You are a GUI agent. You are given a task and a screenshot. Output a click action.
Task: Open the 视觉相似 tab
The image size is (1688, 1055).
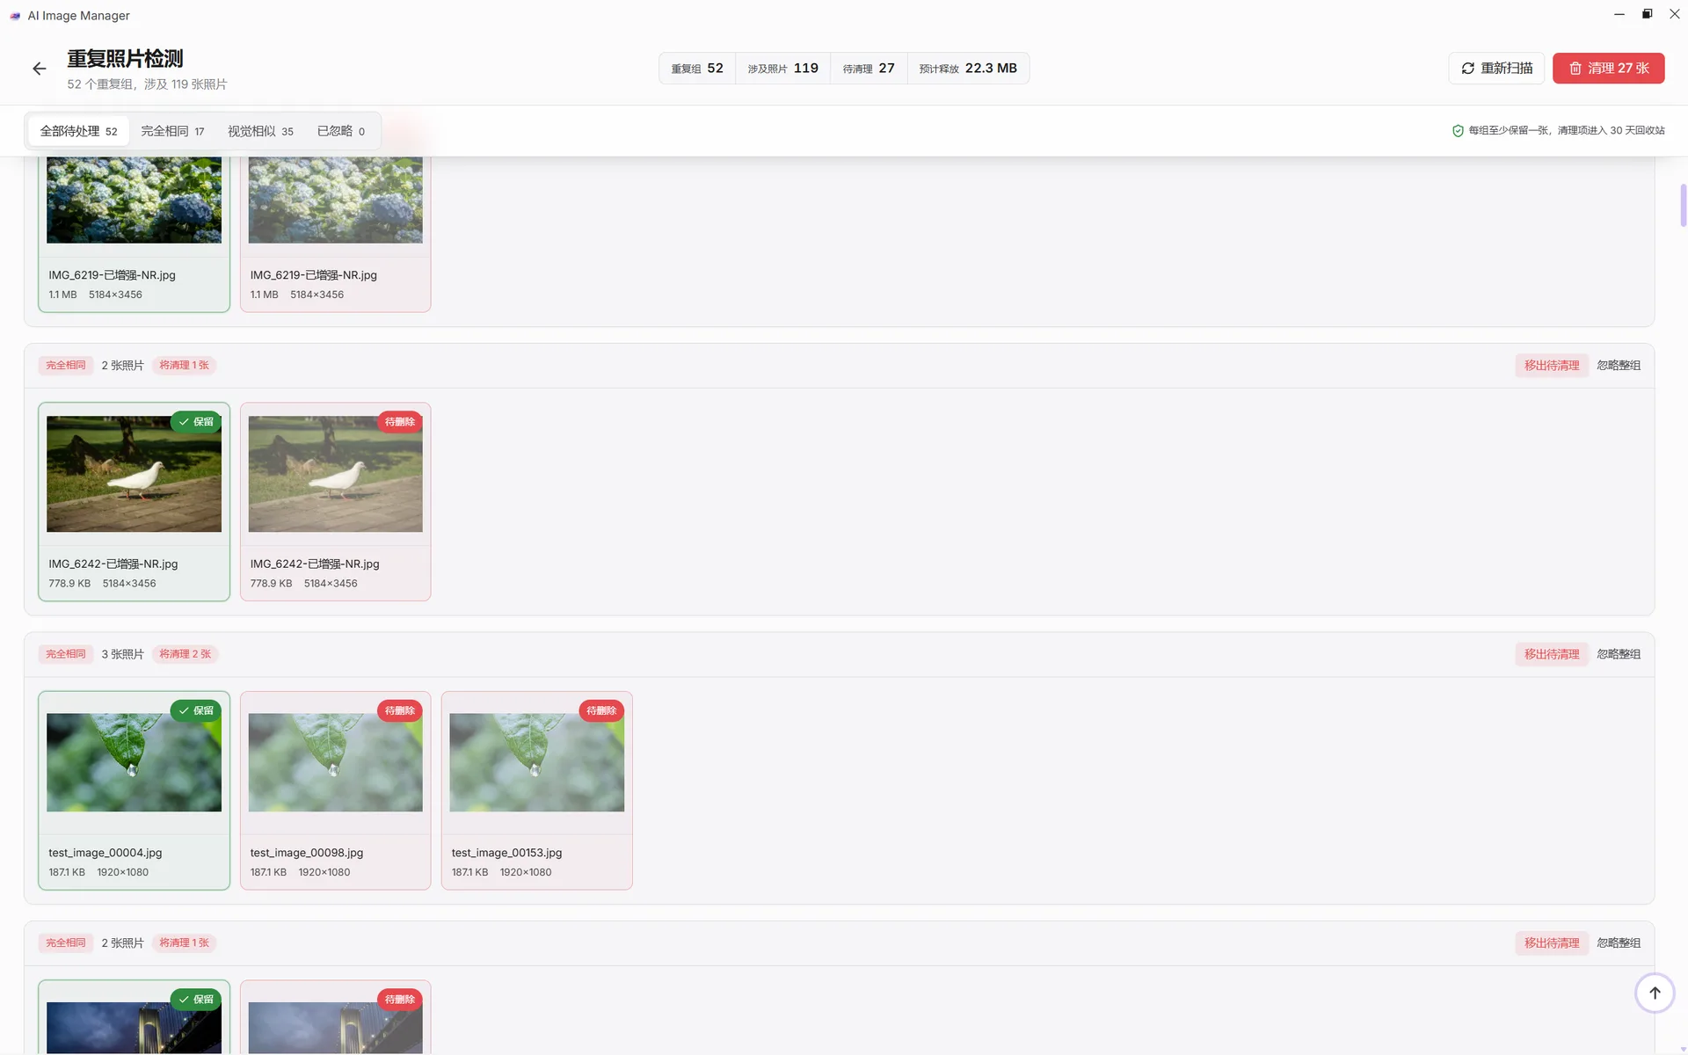click(x=260, y=131)
